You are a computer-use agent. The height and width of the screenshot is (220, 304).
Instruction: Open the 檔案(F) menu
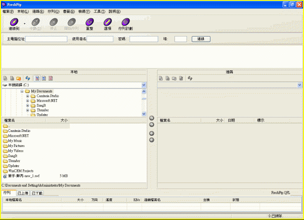8,11
